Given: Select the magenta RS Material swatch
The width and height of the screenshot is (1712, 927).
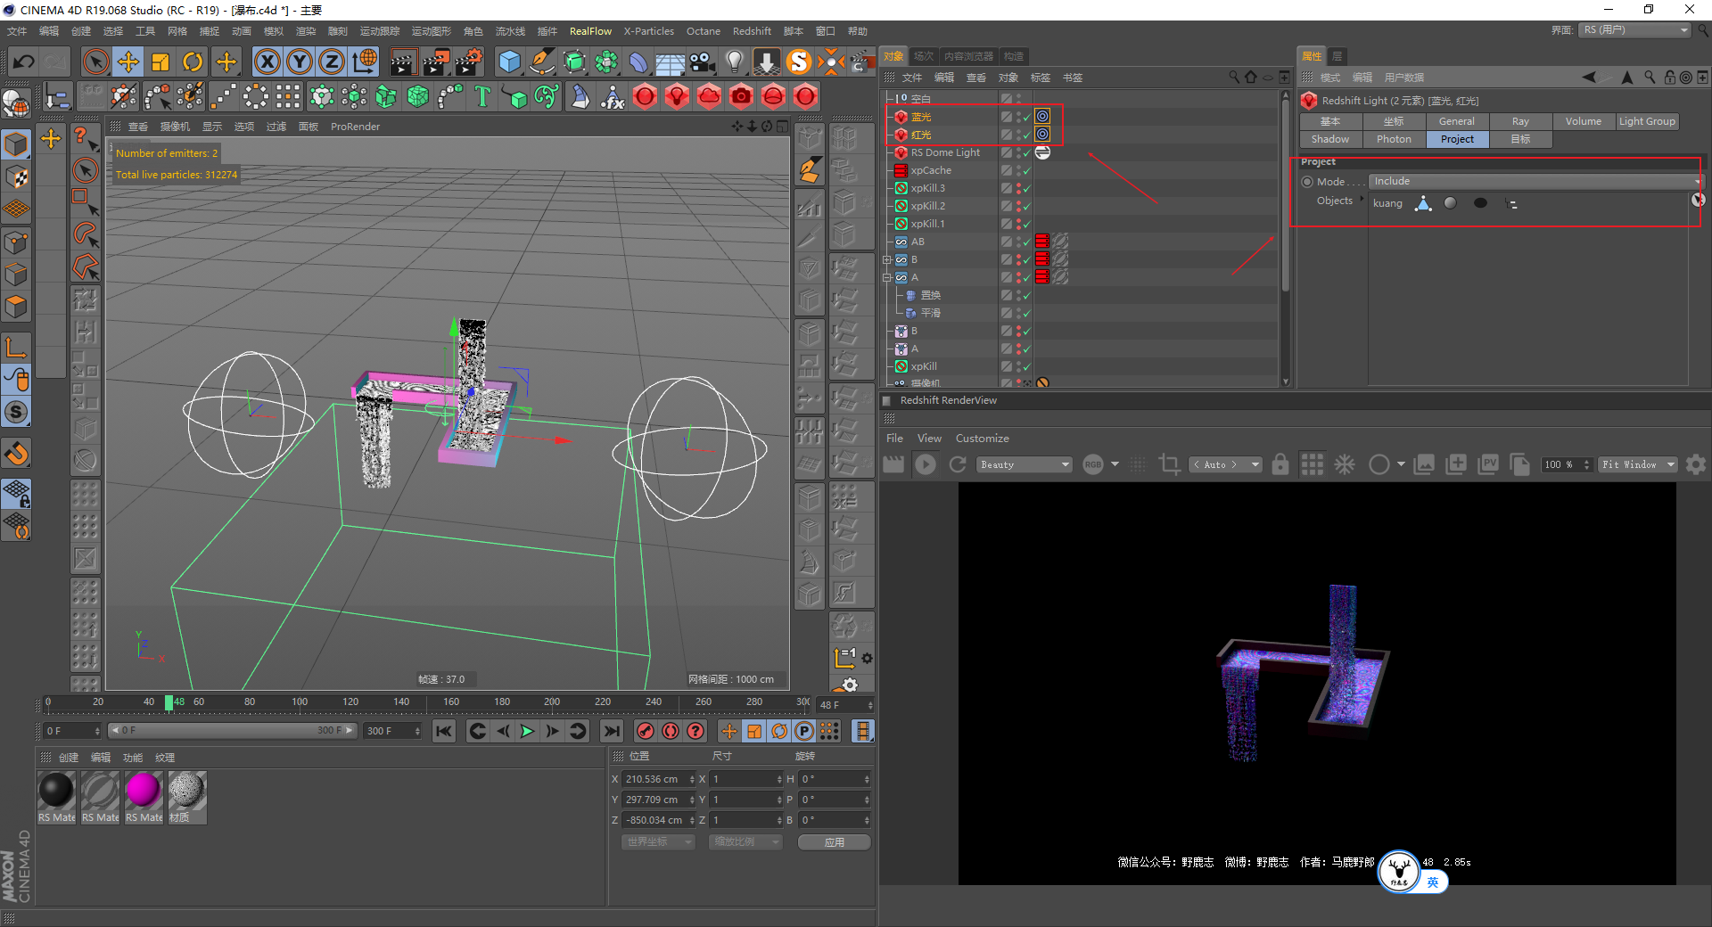Looking at the screenshot, I should 144,792.
